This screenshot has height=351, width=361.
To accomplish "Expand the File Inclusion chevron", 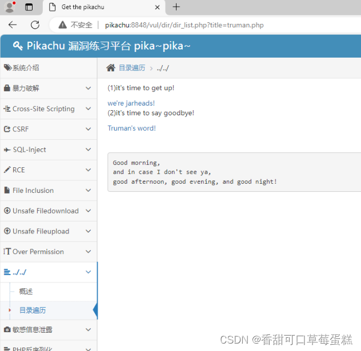I will [88, 190].
